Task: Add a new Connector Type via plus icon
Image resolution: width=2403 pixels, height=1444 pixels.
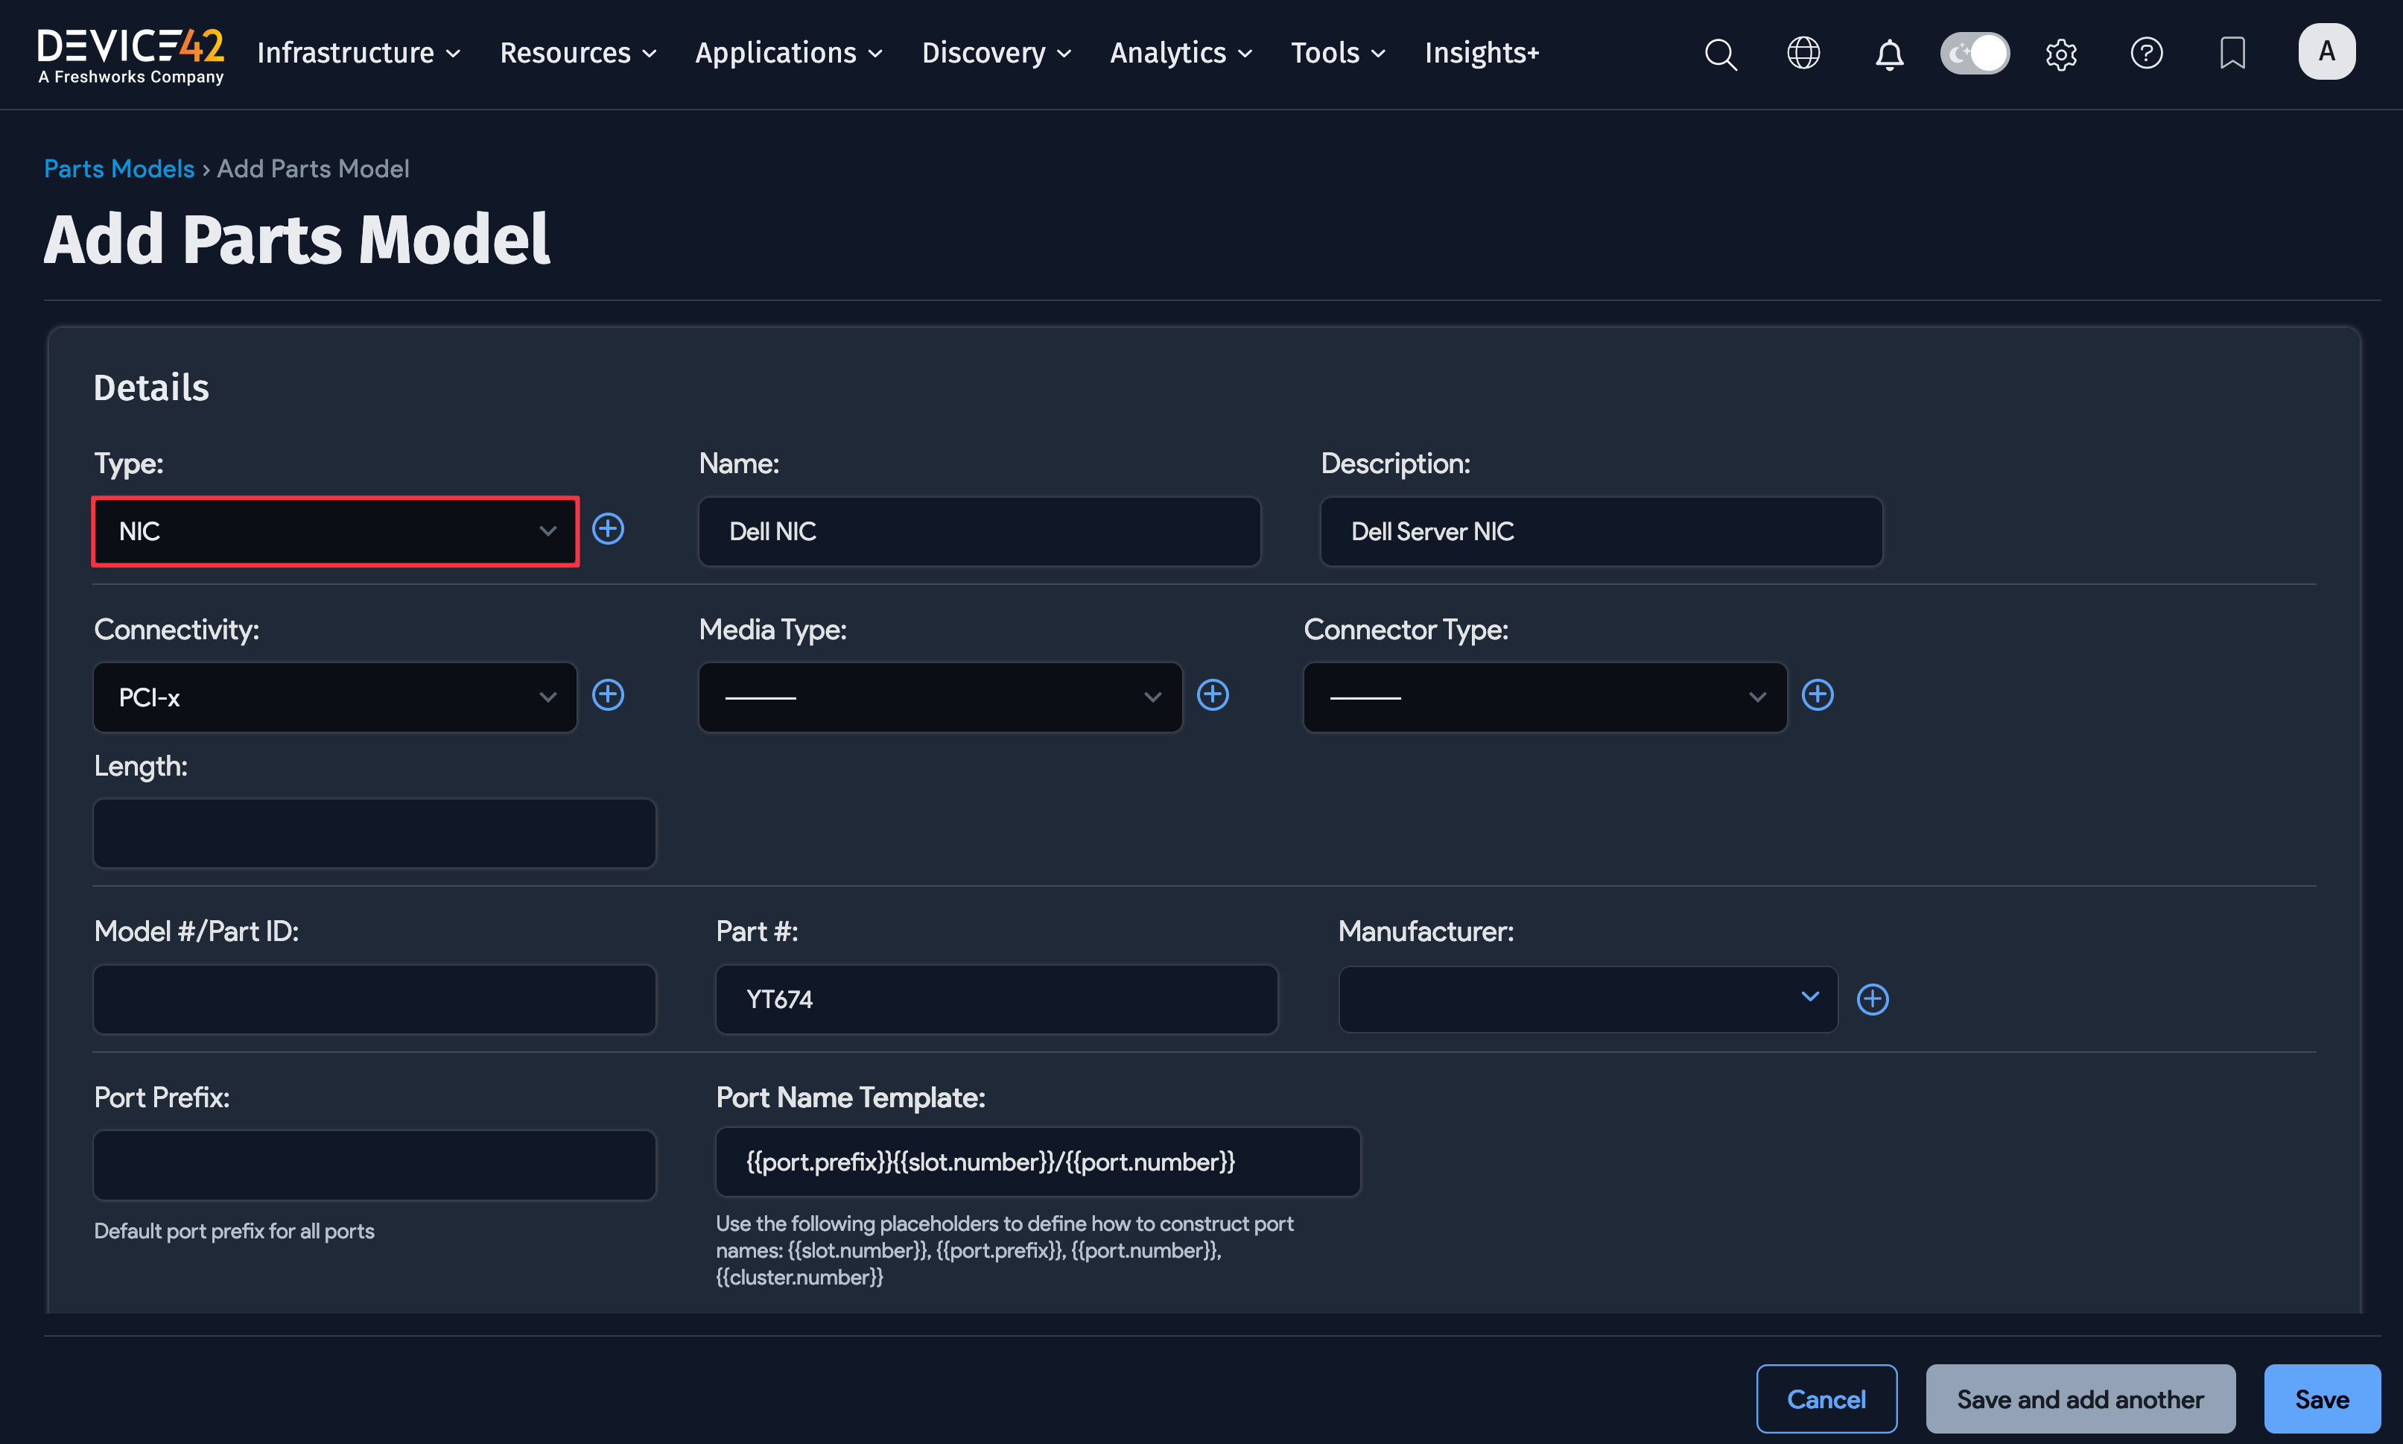Action: [1818, 694]
